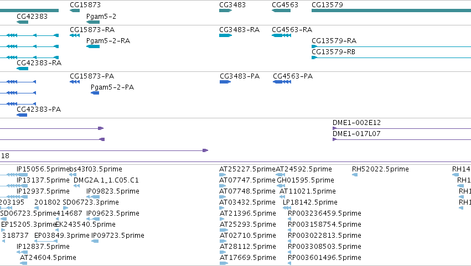471x266 pixels.
Task: Click the IP15056.5prime EST label
Action: point(43,169)
